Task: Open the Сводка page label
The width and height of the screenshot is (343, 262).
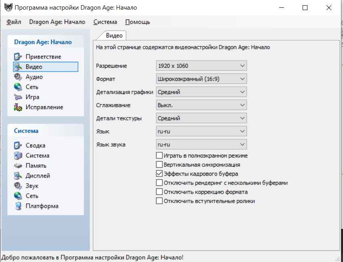Action: 36,145
